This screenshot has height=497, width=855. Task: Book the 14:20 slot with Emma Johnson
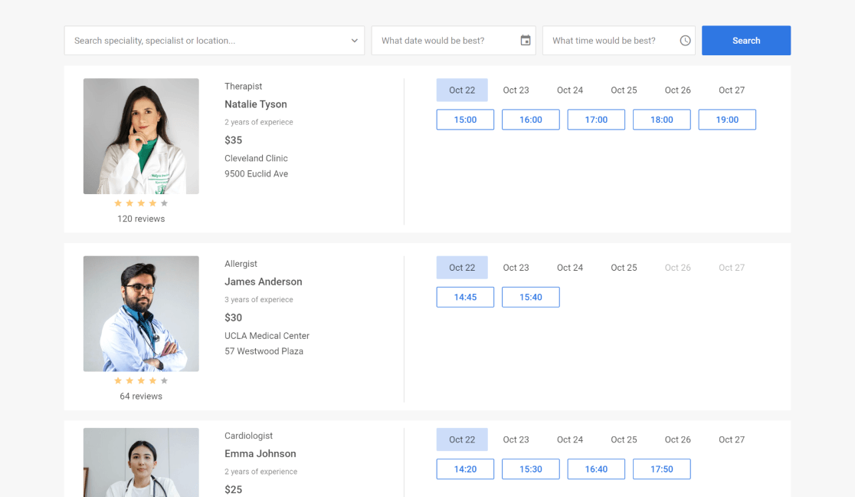[x=465, y=469]
